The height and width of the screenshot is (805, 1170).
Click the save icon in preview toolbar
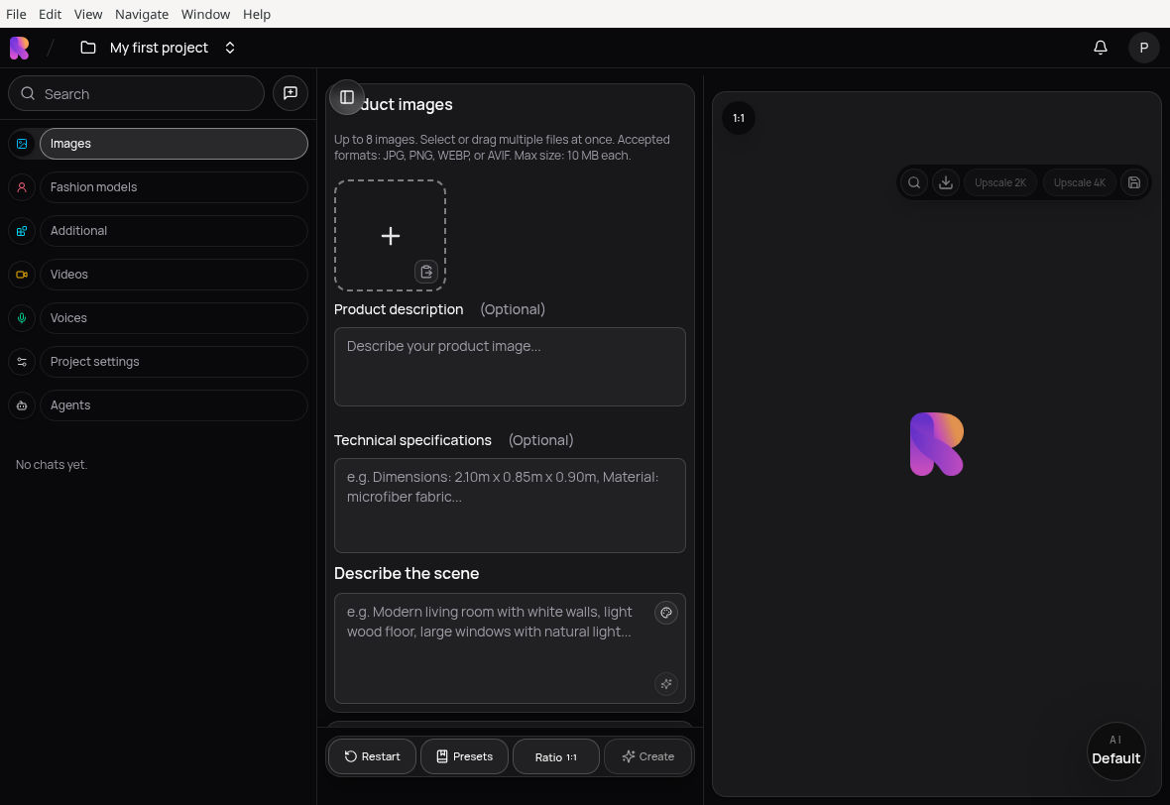pyautogui.click(x=1133, y=182)
